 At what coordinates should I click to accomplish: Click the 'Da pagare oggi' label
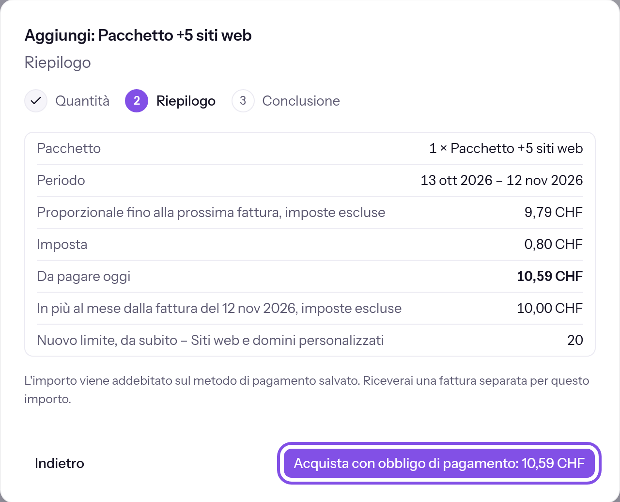point(84,276)
